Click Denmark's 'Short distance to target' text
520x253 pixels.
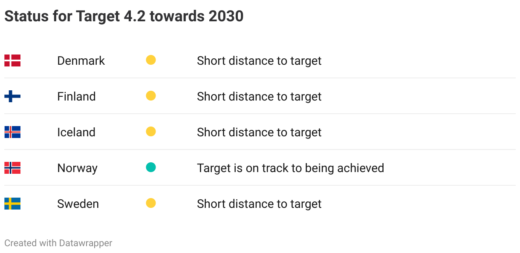(259, 60)
